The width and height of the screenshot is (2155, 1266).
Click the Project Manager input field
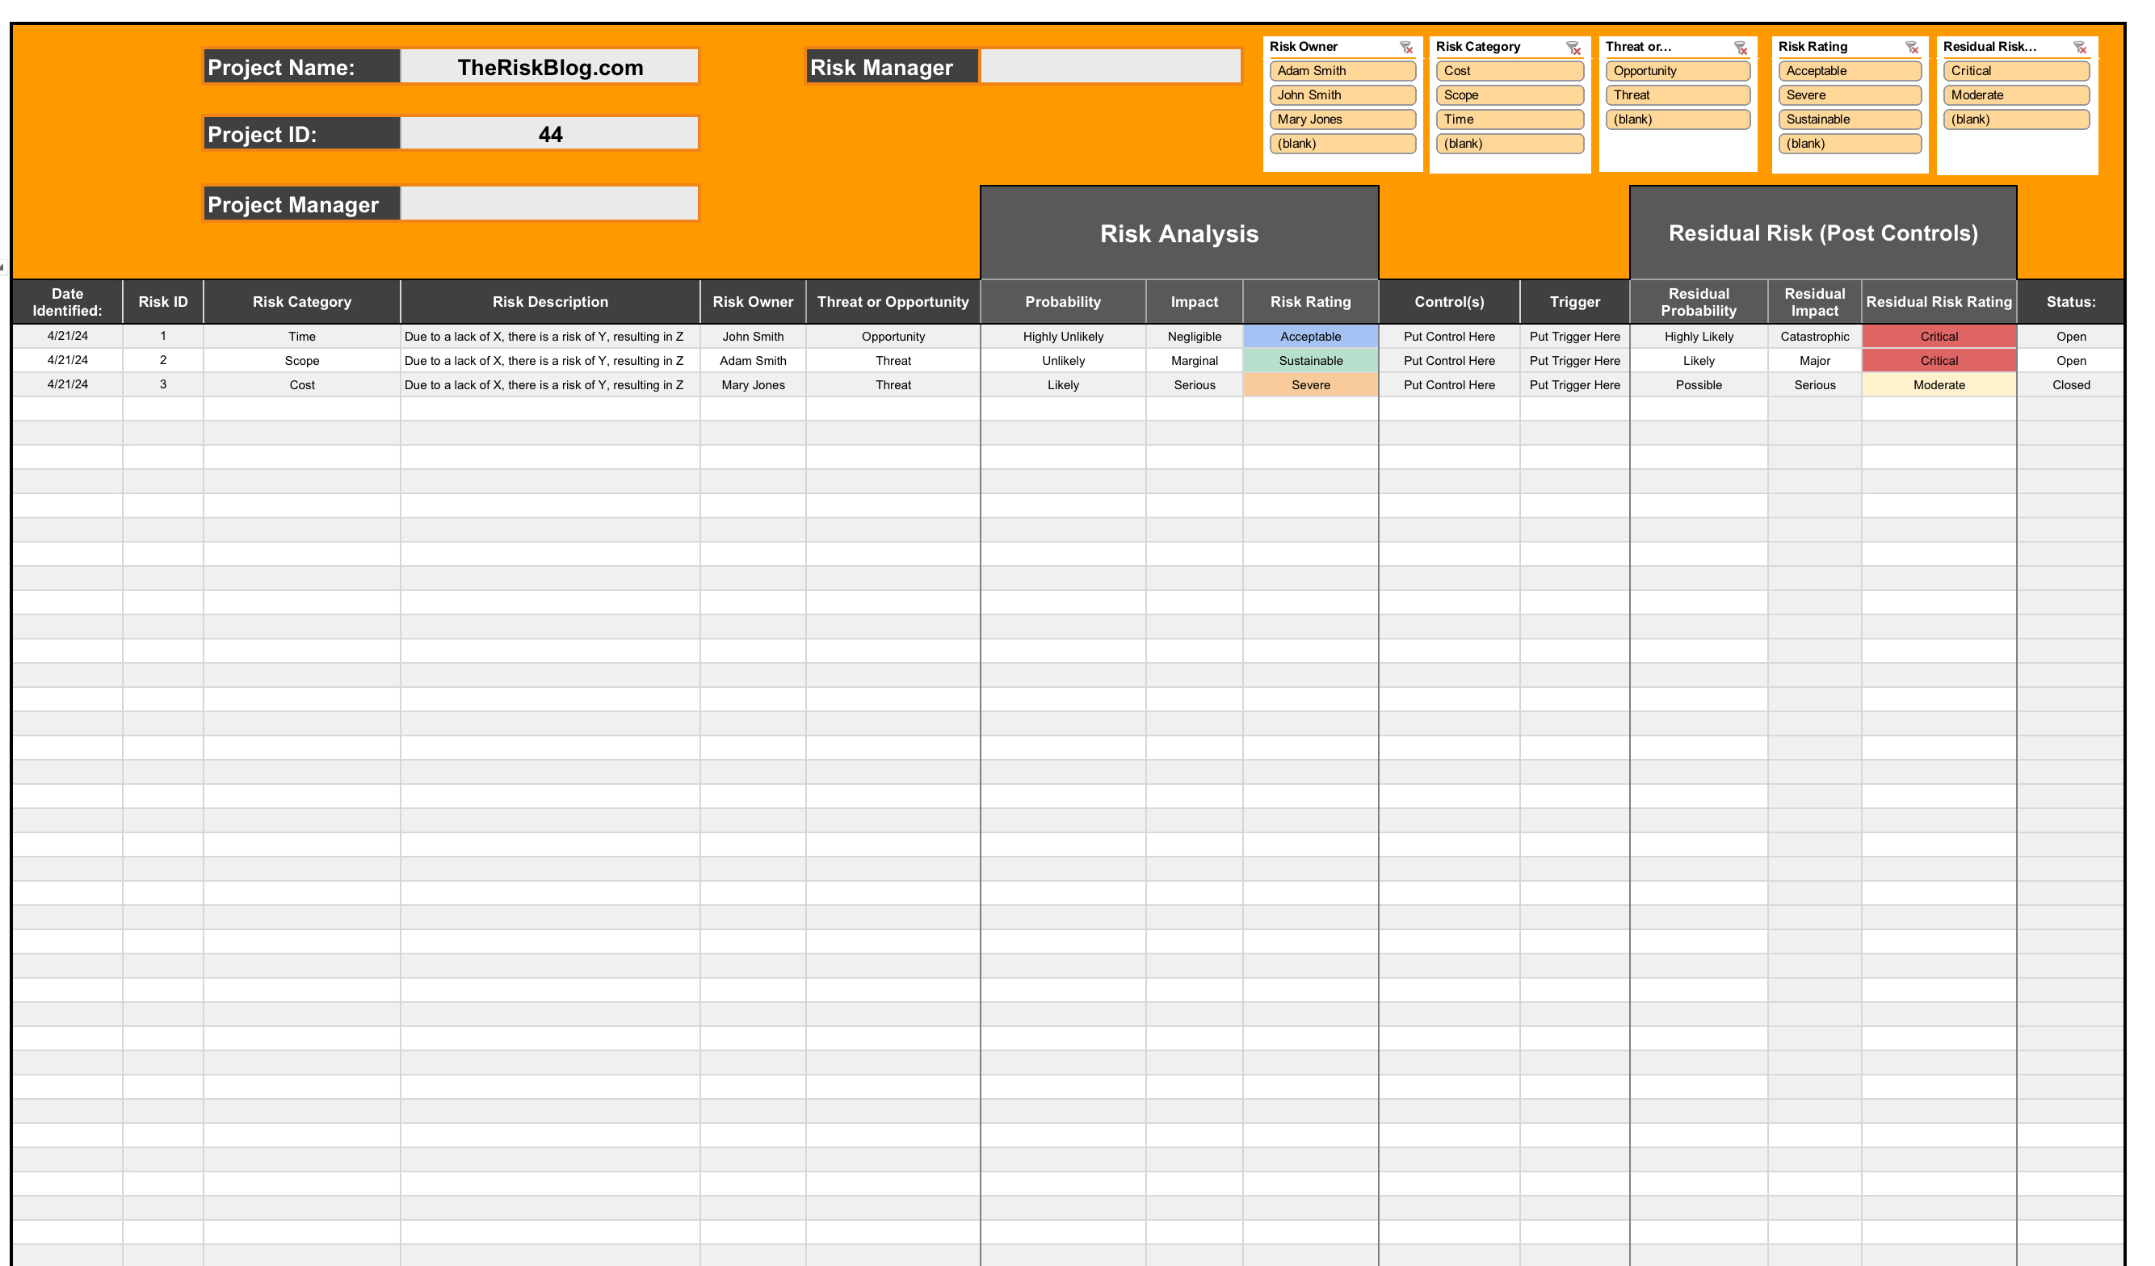click(x=551, y=203)
